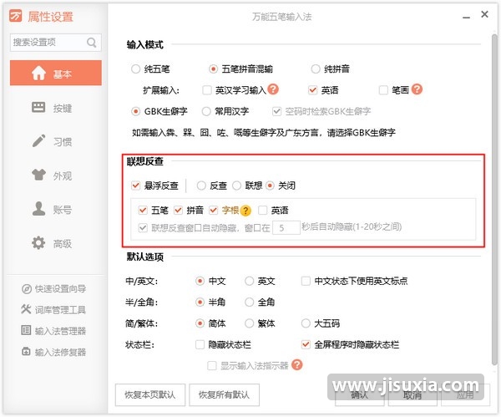501x417 pixels.
Task: Toggle 五笔 lookup checkbox
Action: [143, 210]
